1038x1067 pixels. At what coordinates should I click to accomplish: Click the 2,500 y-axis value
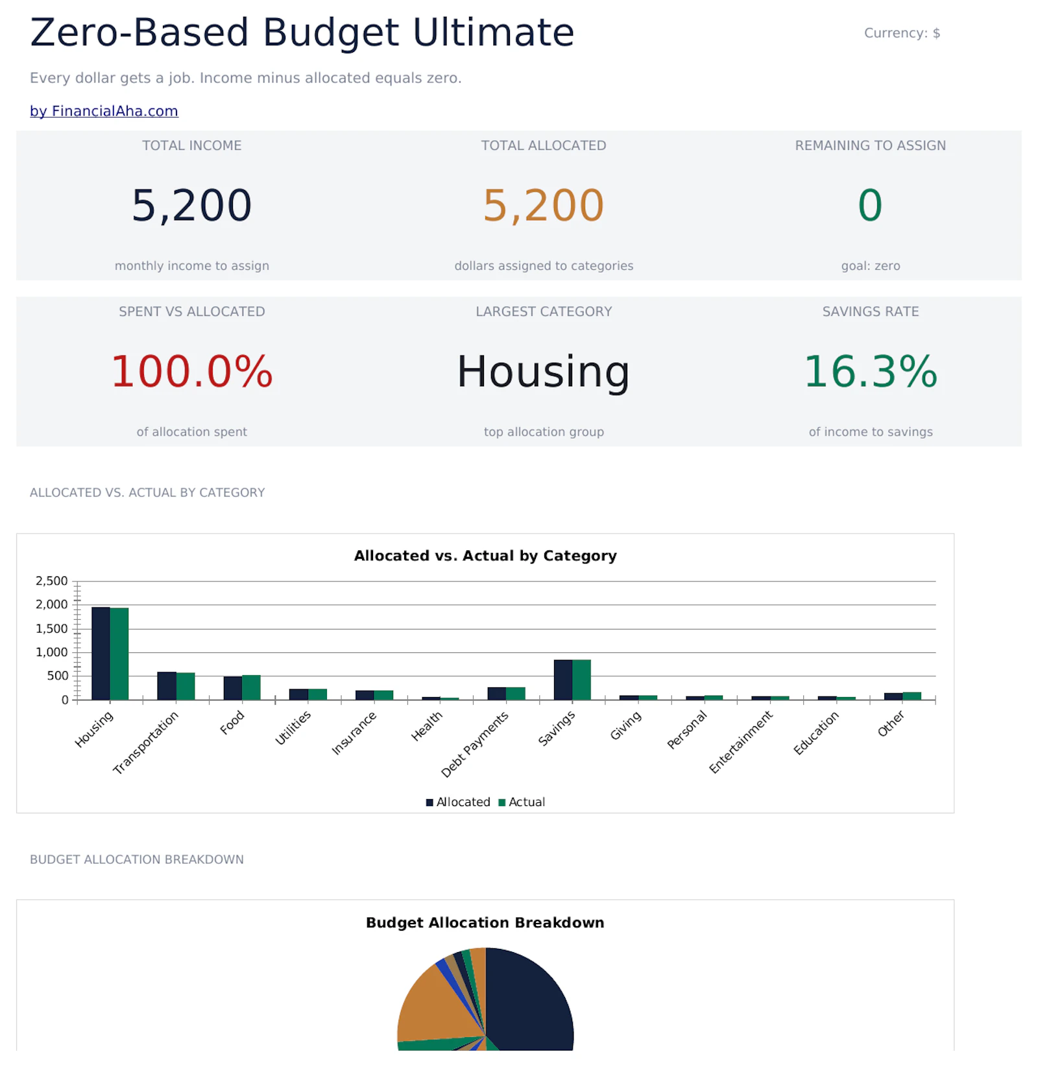tap(52, 582)
